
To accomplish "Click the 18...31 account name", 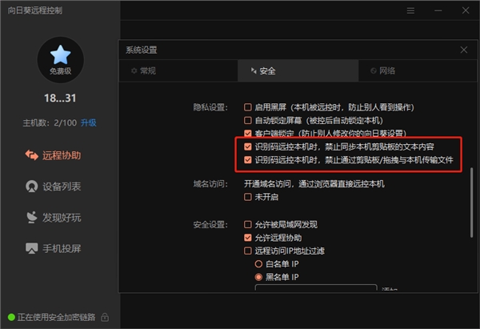I will [60, 98].
